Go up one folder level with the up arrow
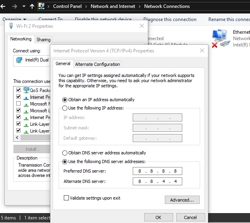 32,6
